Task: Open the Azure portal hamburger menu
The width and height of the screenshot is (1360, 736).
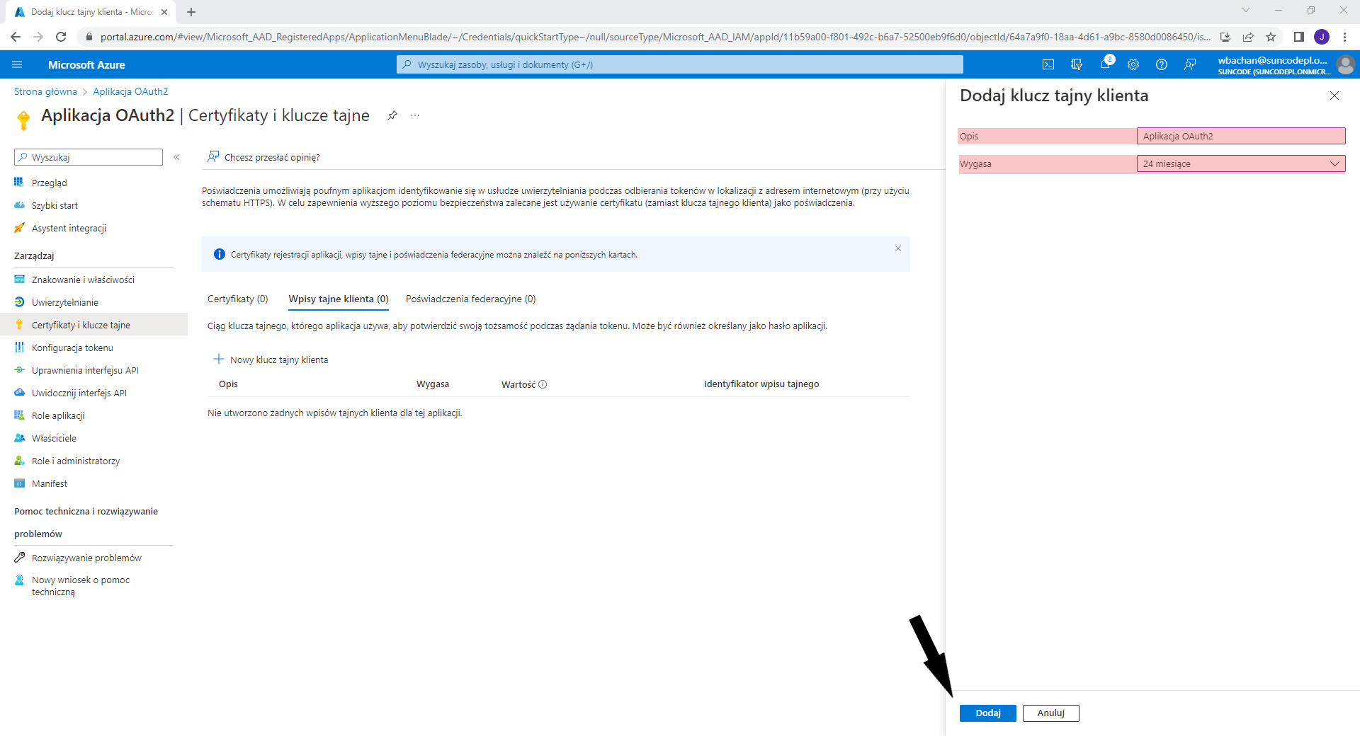Action: 17,64
